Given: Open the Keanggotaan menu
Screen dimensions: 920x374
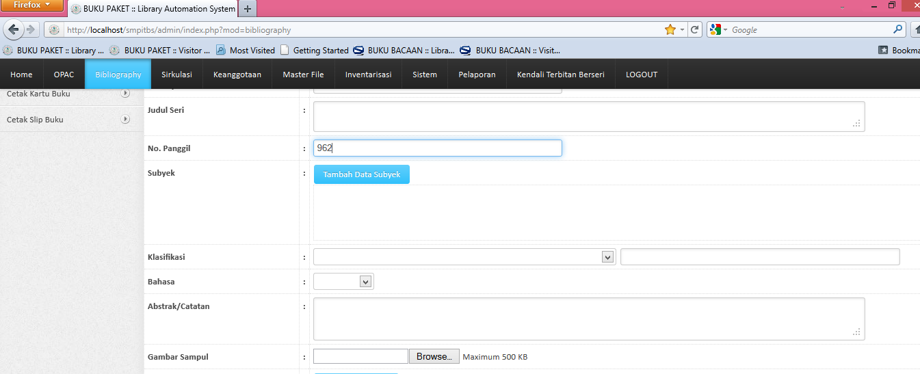Looking at the screenshot, I should coord(237,75).
